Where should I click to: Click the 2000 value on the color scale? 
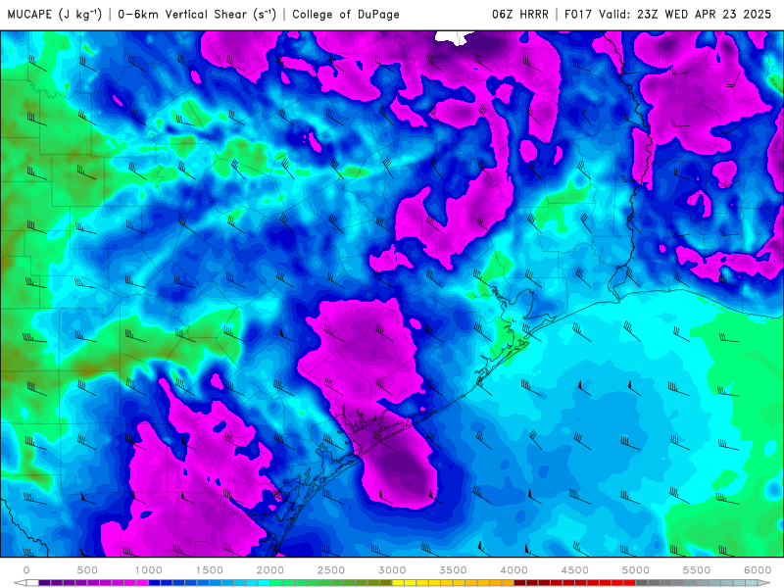tap(270, 570)
